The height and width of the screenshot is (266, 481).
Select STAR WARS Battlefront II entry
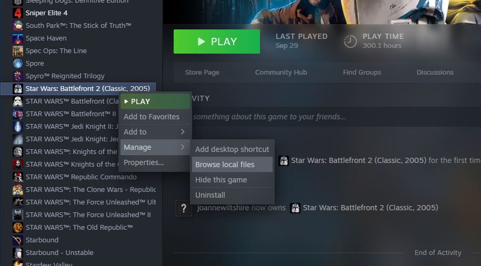pyautogui.click(x=71, y=114)
